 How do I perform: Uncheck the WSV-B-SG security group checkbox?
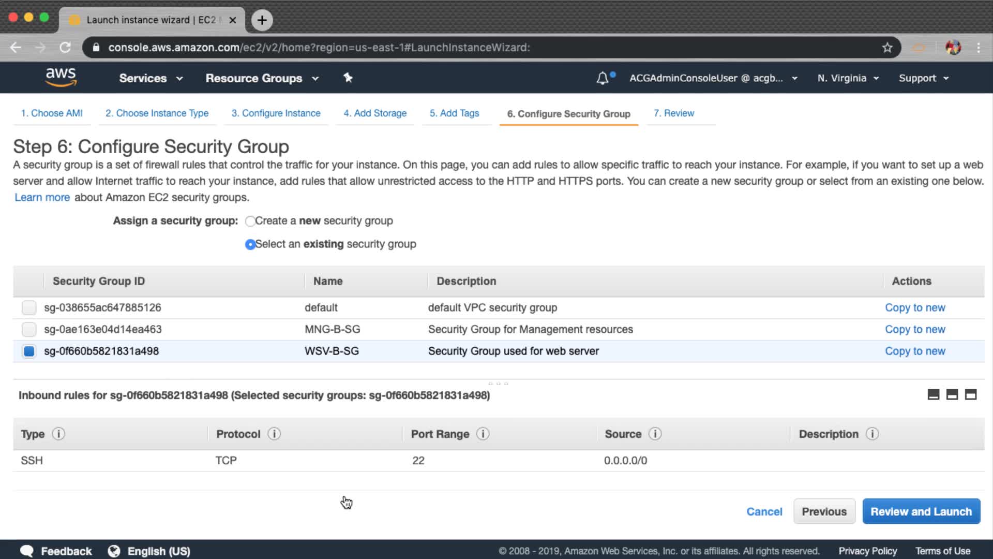pyautogui.click(x=29, y=351)
